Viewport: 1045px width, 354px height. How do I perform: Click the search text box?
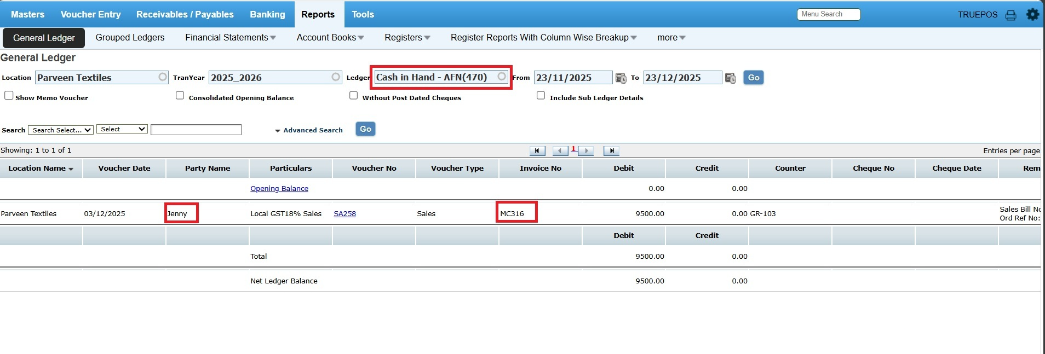[196, 130]
